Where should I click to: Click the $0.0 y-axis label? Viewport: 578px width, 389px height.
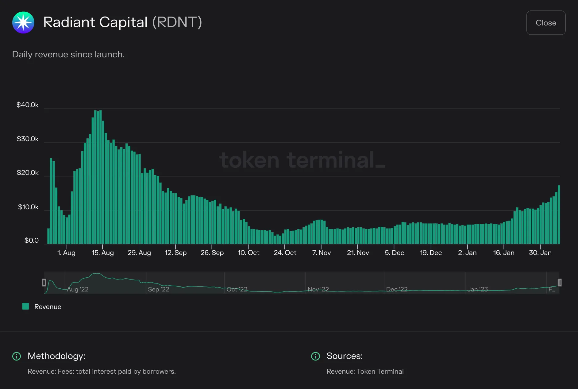click(x=32, y=240)
